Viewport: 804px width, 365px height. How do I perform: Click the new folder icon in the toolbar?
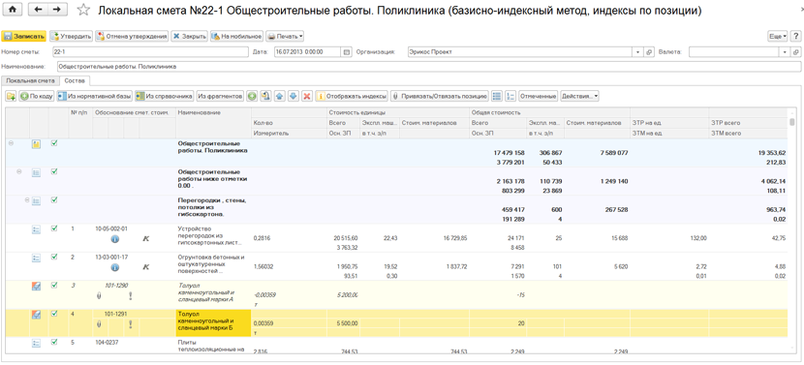(11, 96)
